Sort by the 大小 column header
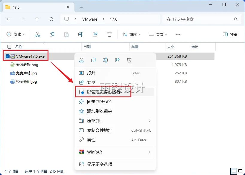The width and height of the screenshot is (245, 175). click(x=171, y=47)
